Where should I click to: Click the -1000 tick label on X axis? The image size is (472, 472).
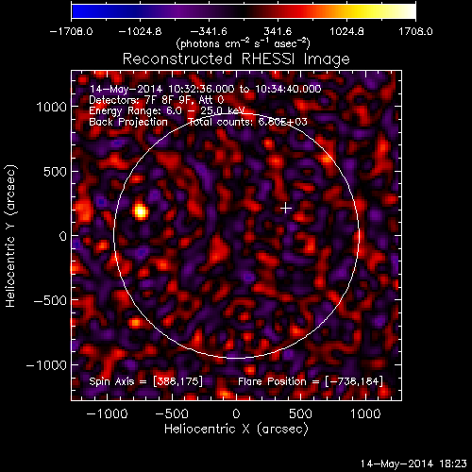click(x=107, y=413)
